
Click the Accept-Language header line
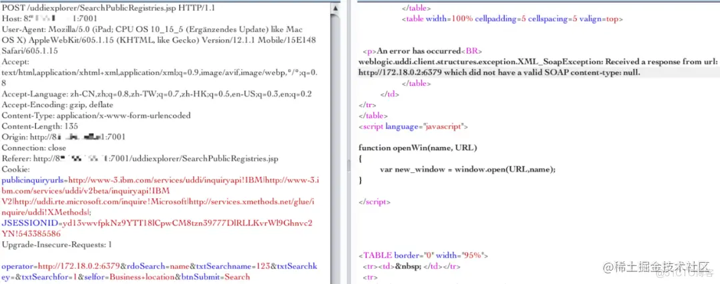point(157,94)
